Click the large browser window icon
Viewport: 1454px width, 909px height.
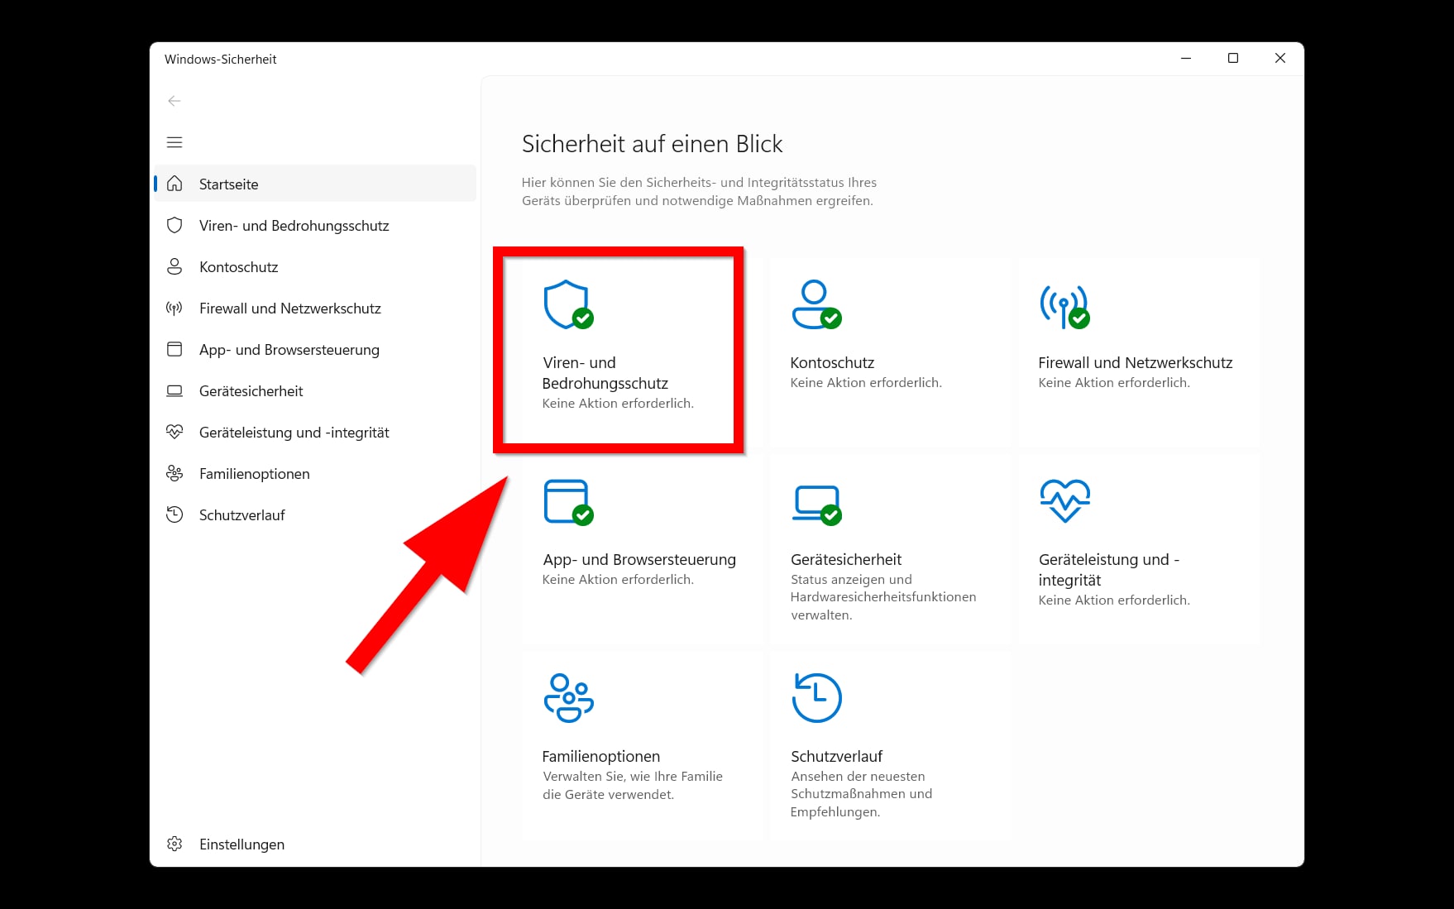point(568,501)
